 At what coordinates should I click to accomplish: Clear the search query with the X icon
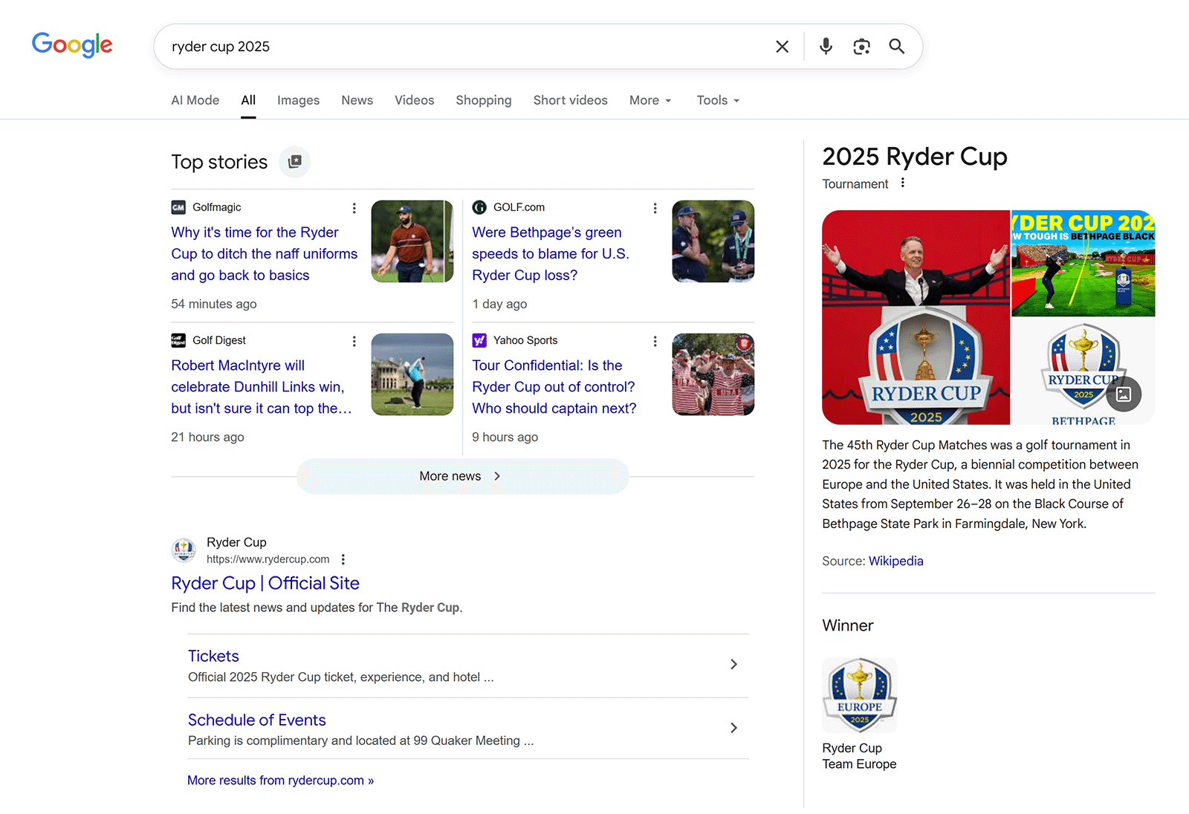782,46
